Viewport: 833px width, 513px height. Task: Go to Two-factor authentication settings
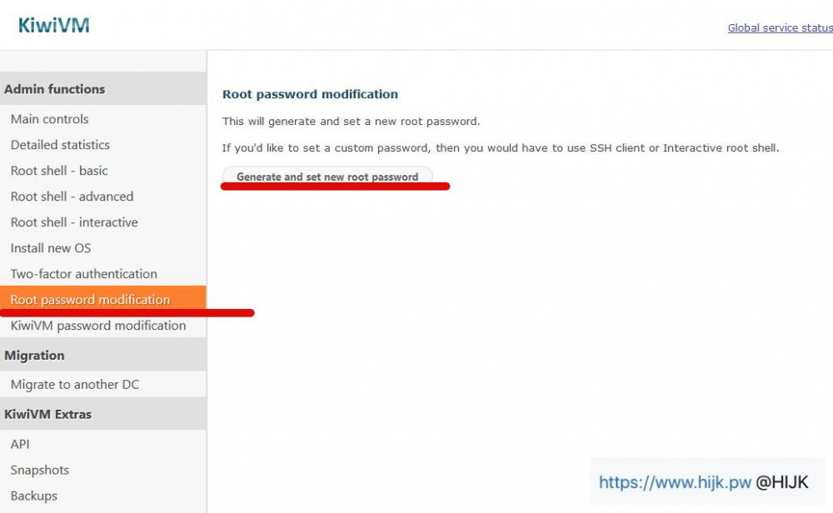click(83, 274)
